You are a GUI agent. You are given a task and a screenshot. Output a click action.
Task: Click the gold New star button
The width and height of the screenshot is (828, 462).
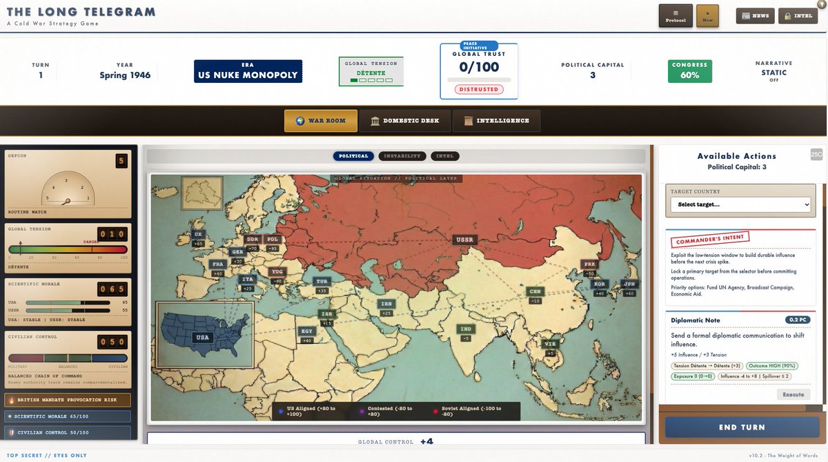707,15
